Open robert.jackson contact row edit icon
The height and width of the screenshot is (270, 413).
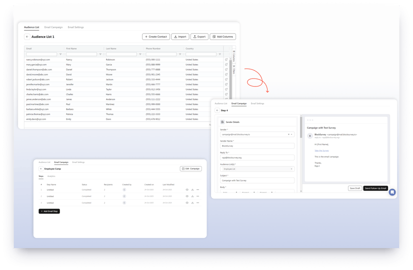tap(226, 79)
